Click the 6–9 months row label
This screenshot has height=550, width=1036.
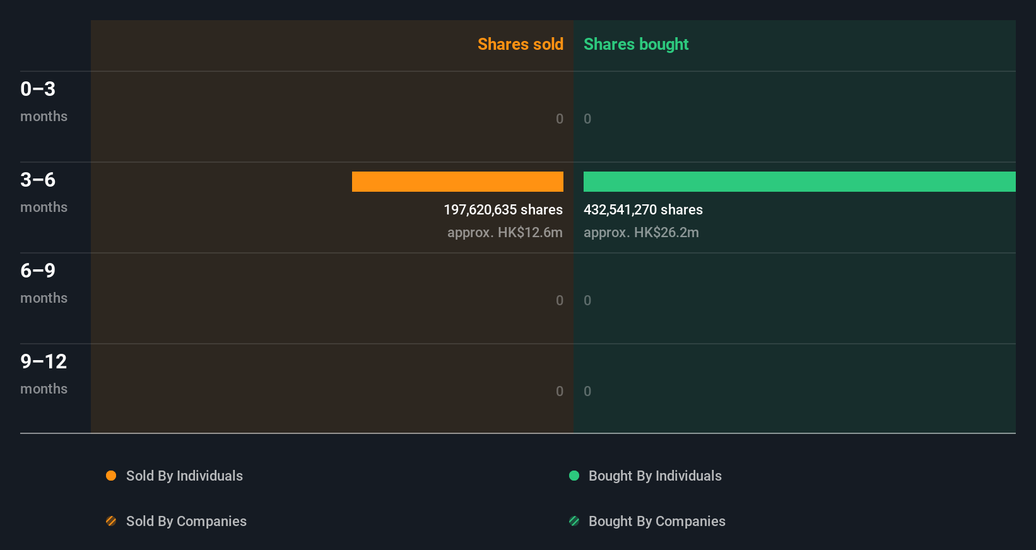tap(44, 283)
